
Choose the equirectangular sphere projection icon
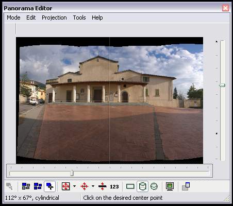pos(154,186)
